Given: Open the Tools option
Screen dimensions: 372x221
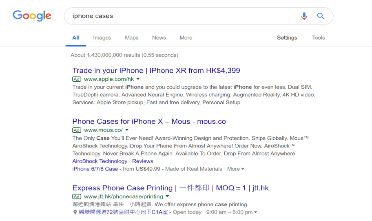Looking at the screenshot, I should (x=319, y=38).
